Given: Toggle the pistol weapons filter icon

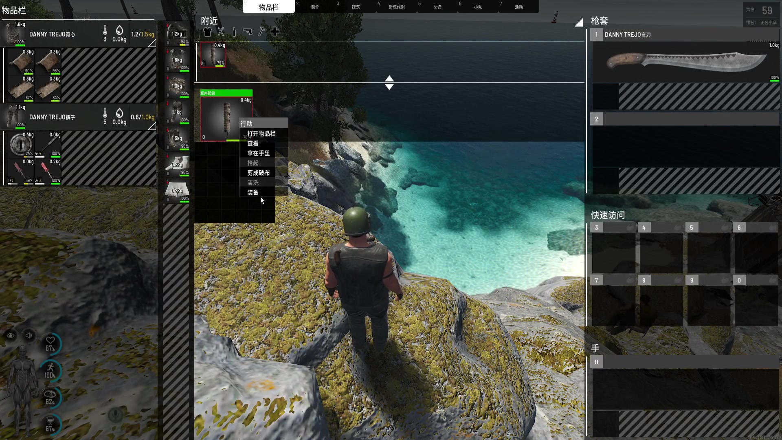Looking at the screenshot, I should point(248,32).
